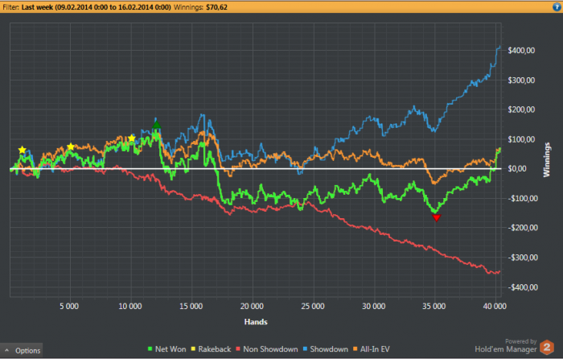Viewport: 563px width, 359px height.
Task: Click the $400,00 axis label
Action: pyautogui.click(x=521, y=51)
